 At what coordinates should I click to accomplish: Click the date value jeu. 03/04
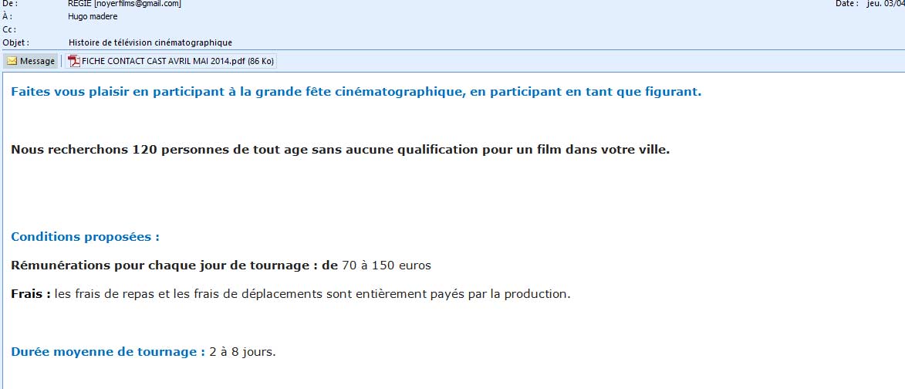(x=885, y=4)
